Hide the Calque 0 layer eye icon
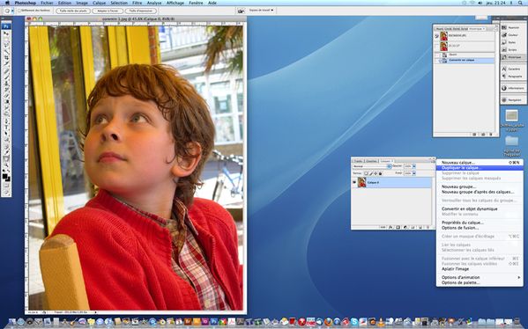 click(x=354, y=182)
